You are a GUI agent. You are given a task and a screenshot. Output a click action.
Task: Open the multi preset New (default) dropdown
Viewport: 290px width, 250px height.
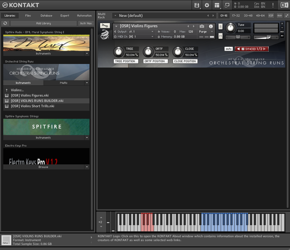click(x=116, y=15)
